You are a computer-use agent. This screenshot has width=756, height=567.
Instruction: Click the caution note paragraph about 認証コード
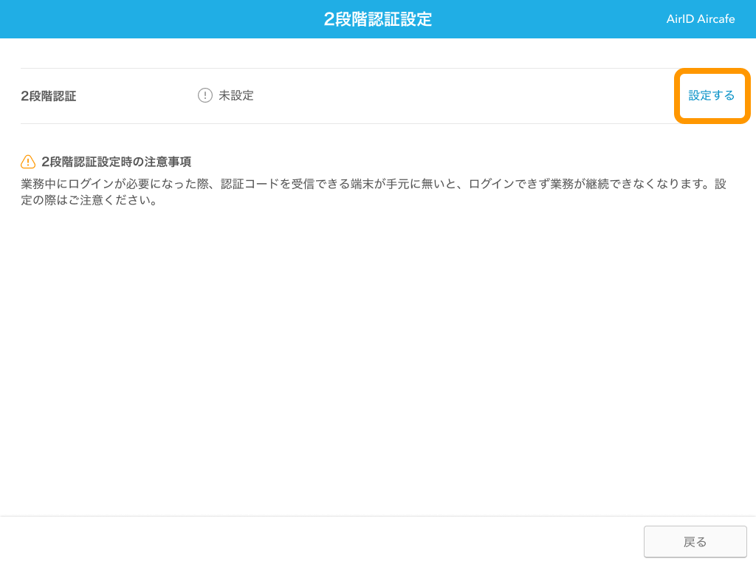pos(369,190)
